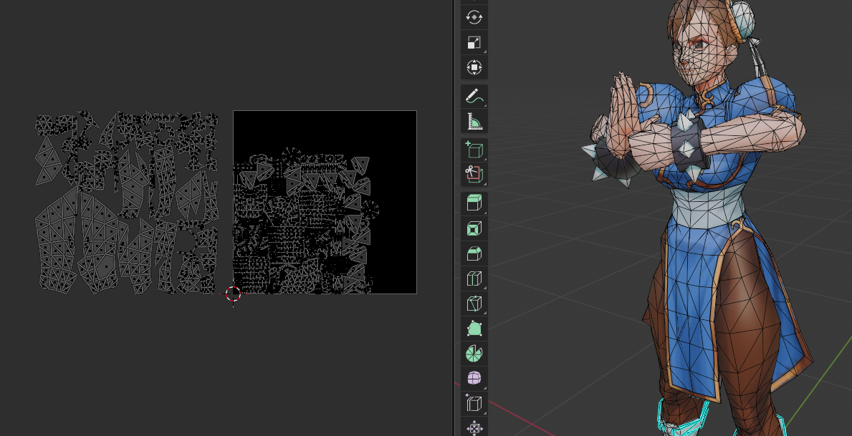
Task: Select the Smooth vertices tool
Action: 474,379
